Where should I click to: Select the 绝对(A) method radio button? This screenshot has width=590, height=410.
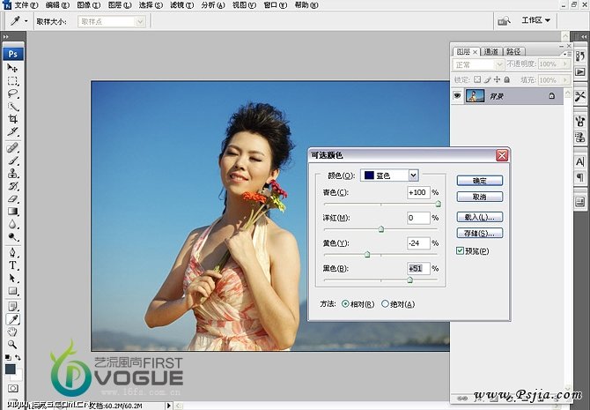pyautogui.click(x=385, y=304)
